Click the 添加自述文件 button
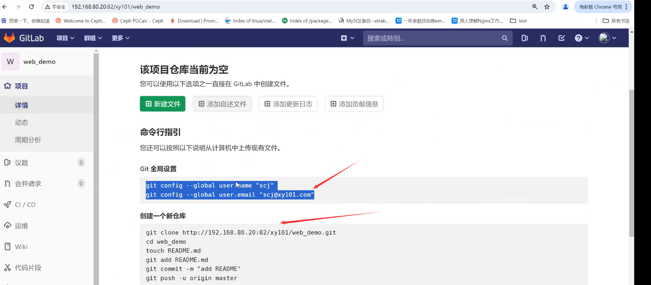 [222, 104]
